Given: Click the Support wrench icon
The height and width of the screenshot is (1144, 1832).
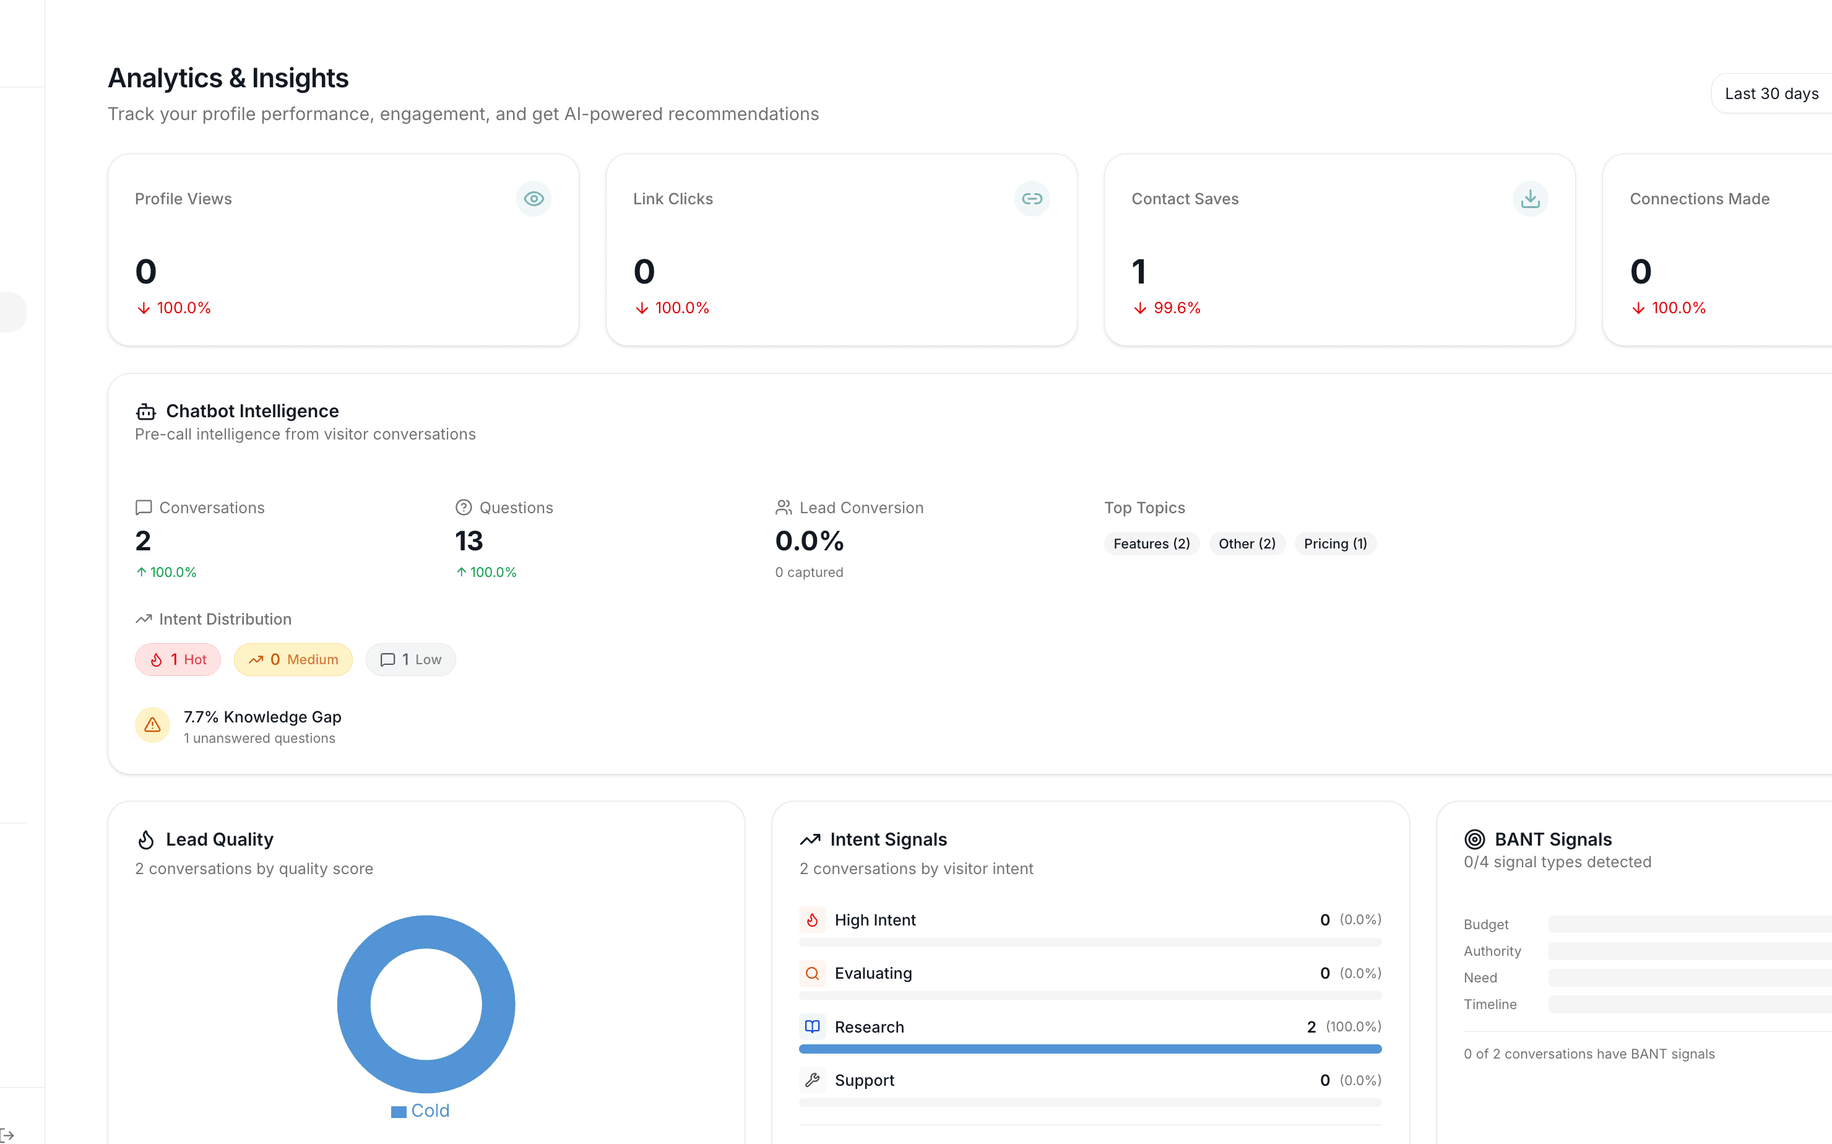Looking at the screenshot, I should point(811,1080).
